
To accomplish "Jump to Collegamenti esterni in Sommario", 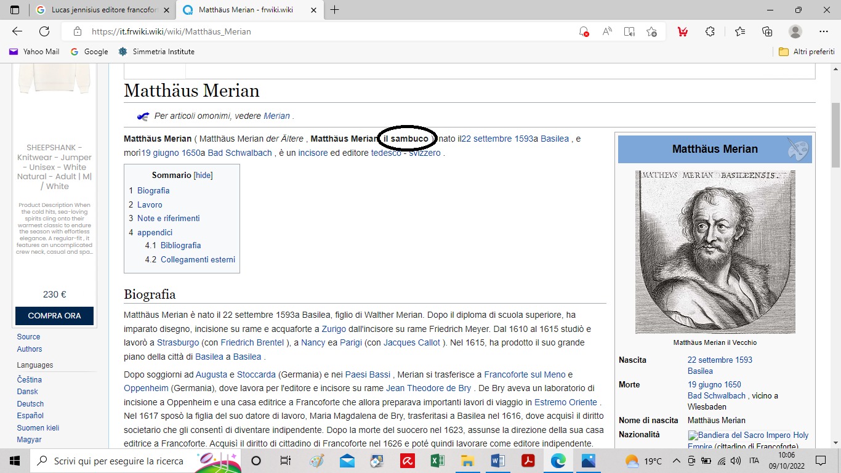I will coord(198,260).
